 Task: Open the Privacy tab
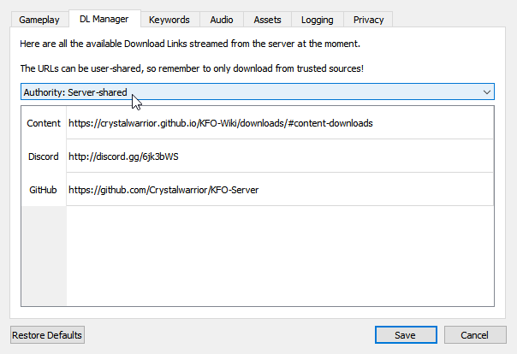tap(368, 20)
